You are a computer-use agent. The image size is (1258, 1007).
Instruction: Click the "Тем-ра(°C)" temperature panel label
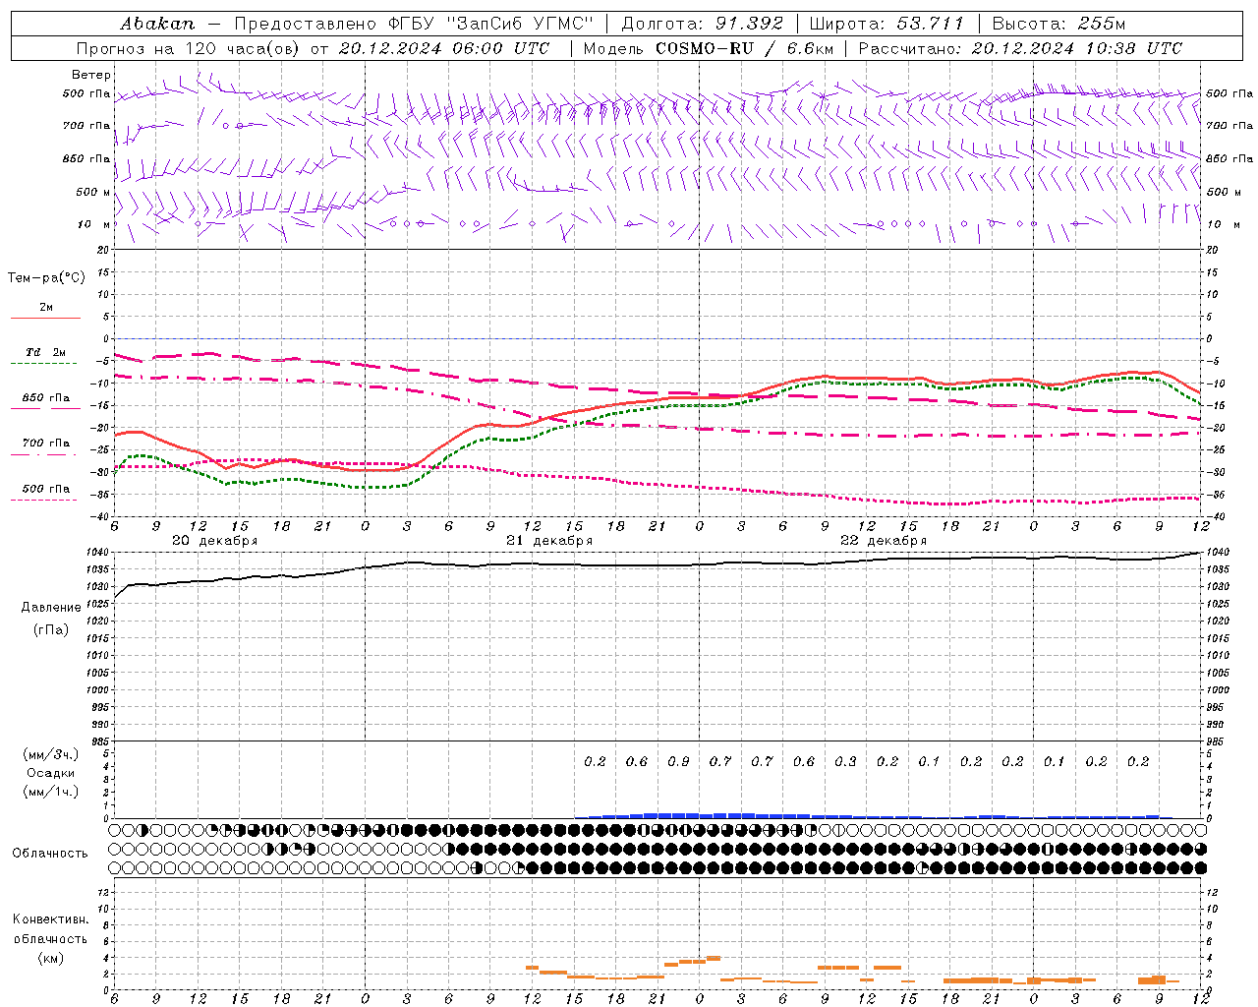[46, 278]
